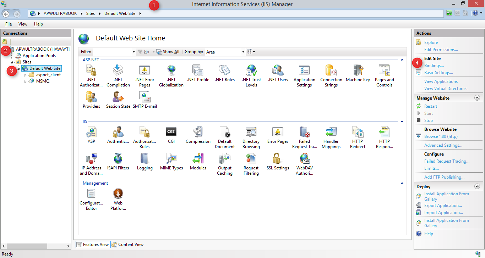
Task: Open the Configuration Editor feature
Action: pyautogui.click(x=91, y=199)
